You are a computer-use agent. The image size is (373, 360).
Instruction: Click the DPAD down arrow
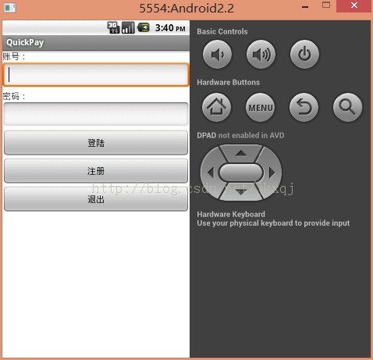click(241, 192)
